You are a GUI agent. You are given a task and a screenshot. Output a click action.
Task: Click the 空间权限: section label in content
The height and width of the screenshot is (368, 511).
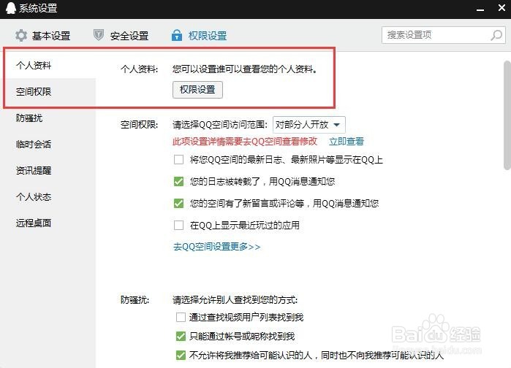click(x=139, y=125)
